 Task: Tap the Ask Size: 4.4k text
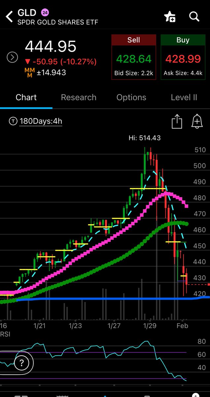(183, 73)
